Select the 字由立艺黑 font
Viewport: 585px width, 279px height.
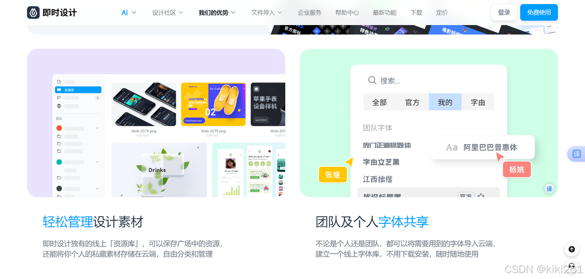tap(381, 162)
